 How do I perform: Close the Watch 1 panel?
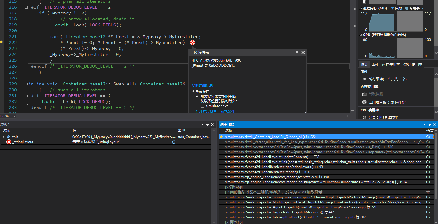213,124
